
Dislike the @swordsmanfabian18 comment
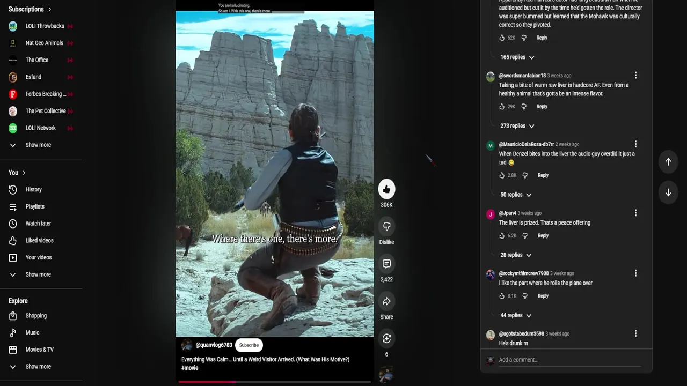pyautogui.click(x=524, y=106)
